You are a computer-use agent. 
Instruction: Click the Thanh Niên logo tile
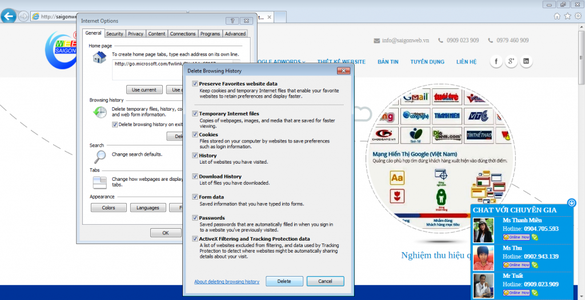click(447, 116)
